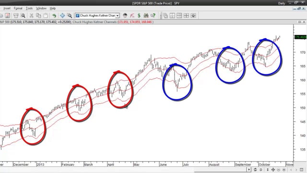Zoom out with bottom minus icon
Screen dimensions: 307x173
click(x=279, y=170)
